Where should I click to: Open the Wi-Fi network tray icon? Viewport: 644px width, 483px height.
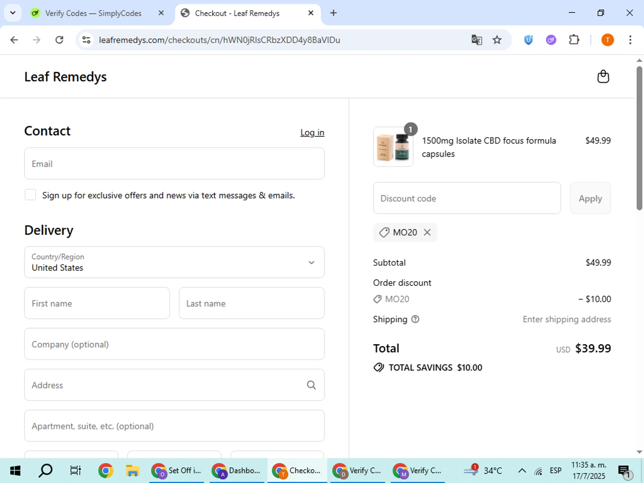click(538, 471)
